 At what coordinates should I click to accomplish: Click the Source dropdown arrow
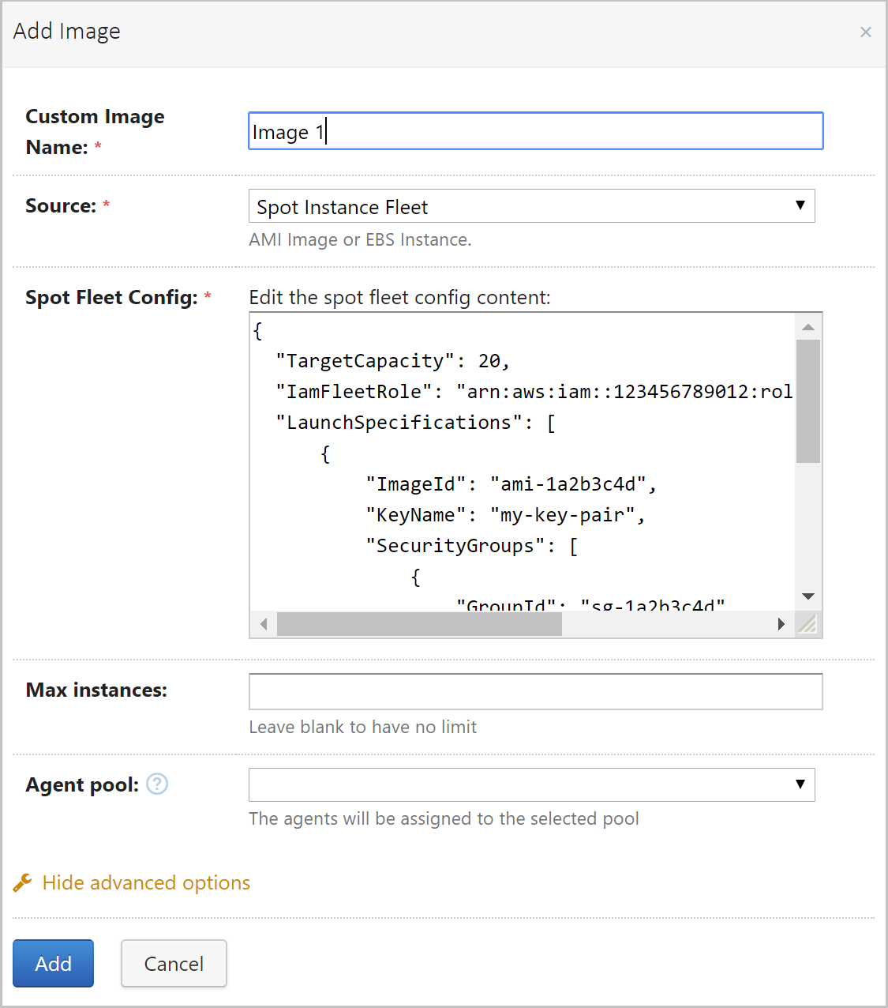click(800, 206)
